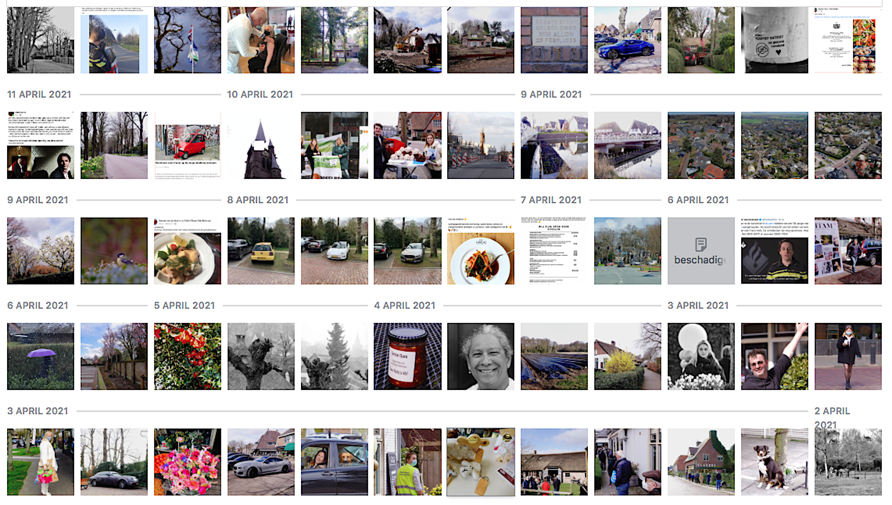Open the blue sports car photo

click(x=628, y=40)
